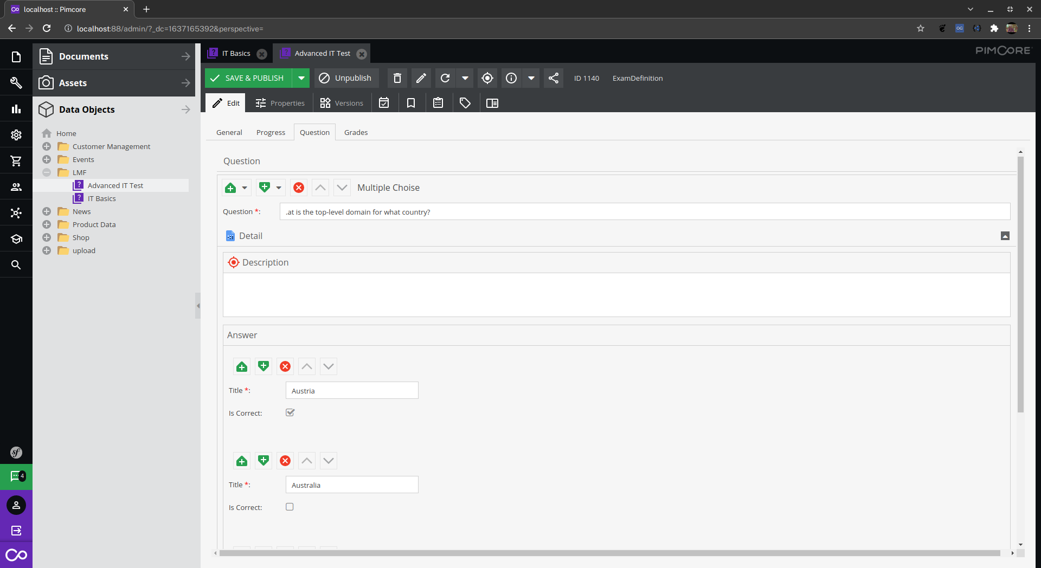Switch to the IT Basics object tab
Screen dimensions: 1041x568
[x=236, y=53]
